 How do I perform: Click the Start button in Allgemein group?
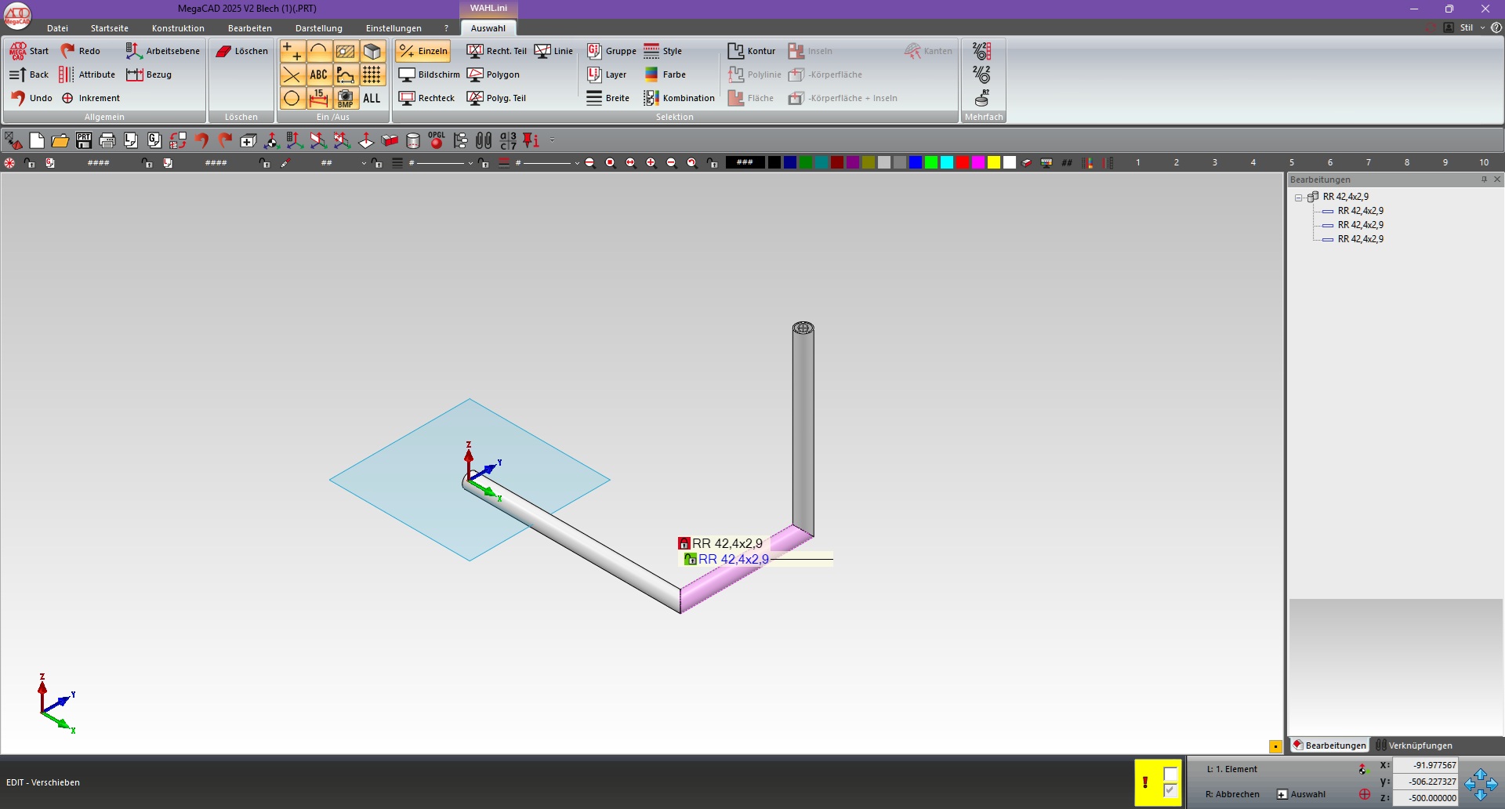[x=29, y=51]
